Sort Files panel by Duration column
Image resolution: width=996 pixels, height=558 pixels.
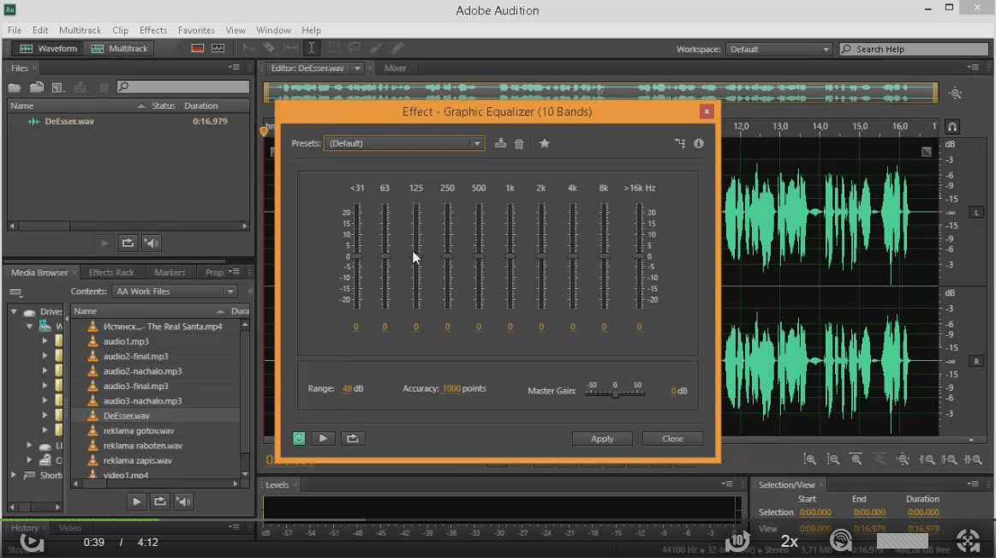pyautogui.click(x=200, y=105)
